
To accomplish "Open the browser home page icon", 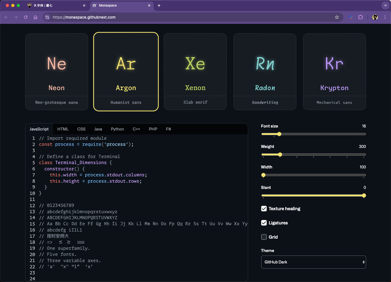I will coord(36,17).
